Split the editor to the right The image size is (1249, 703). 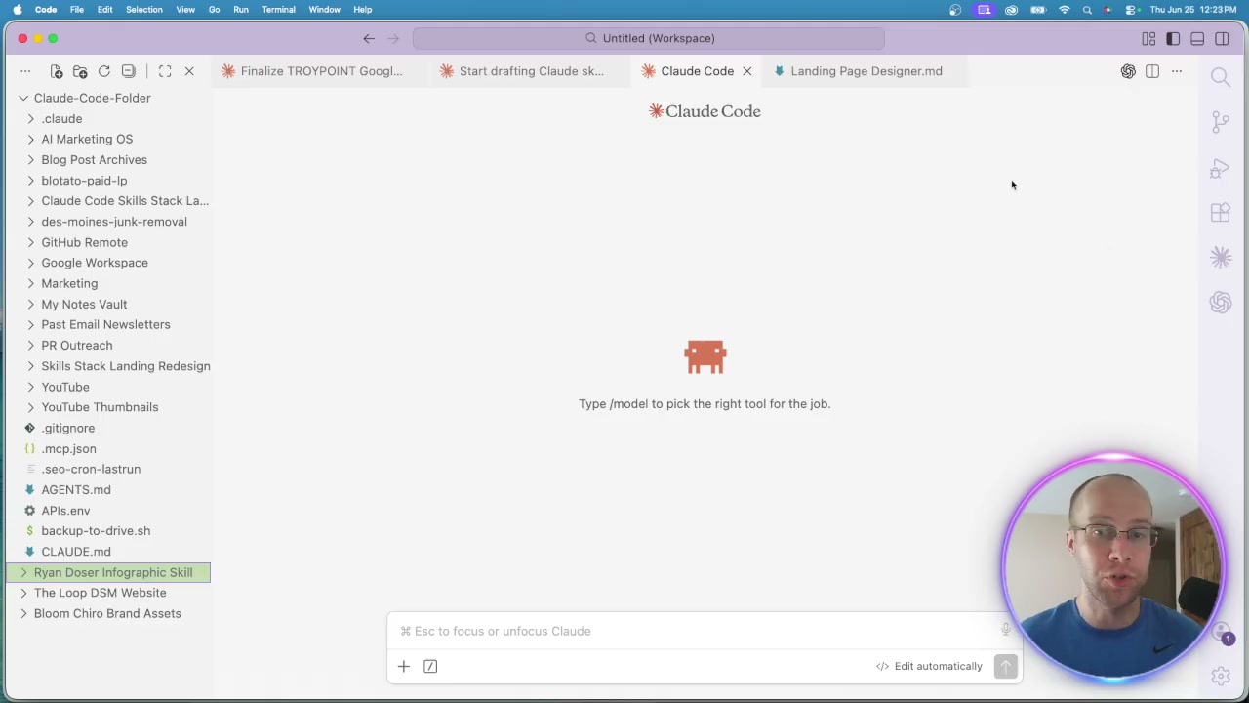(1152, 71)
